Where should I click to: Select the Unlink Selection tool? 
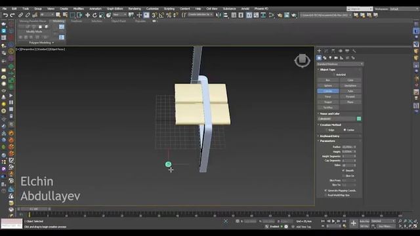click(28, 15)
